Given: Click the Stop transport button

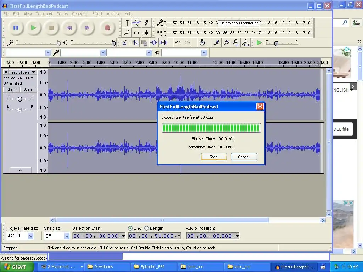Looking at the screenshot, I should (51, 28).
